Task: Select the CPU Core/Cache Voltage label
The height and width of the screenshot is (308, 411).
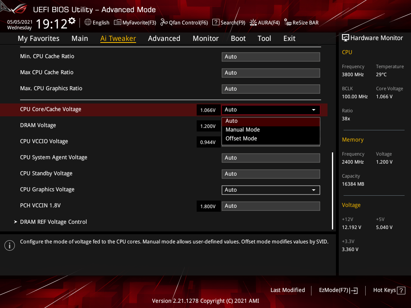Action: click(51, 109)
